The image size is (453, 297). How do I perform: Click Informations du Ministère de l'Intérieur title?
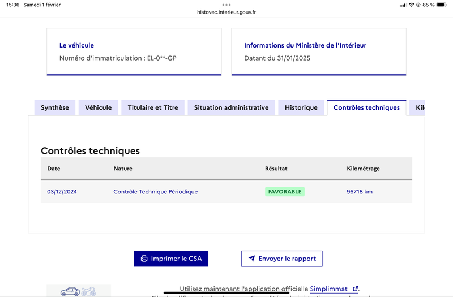(x=305, y=45)
